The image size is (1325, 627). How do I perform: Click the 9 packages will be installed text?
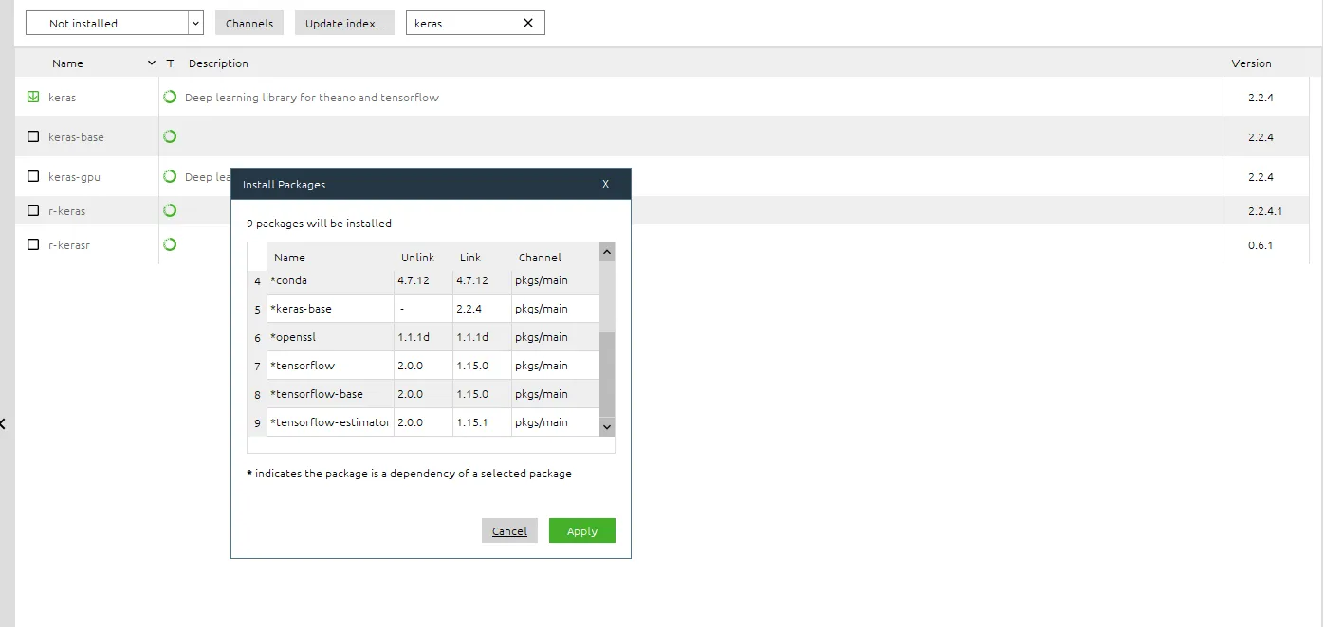pyautogui.click(x=319, y=224)
